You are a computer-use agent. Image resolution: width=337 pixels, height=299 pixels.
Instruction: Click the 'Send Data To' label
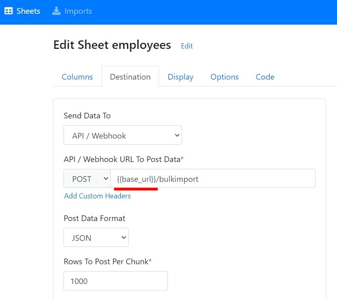point(87,116)
